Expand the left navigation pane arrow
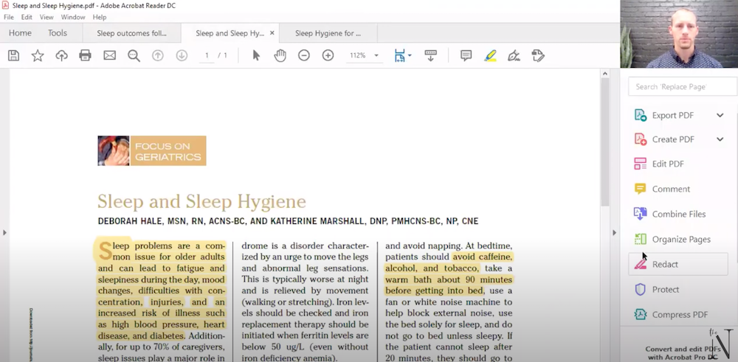Image resolution: width=738 pixels, height=362 pixels. coord(4,232)
